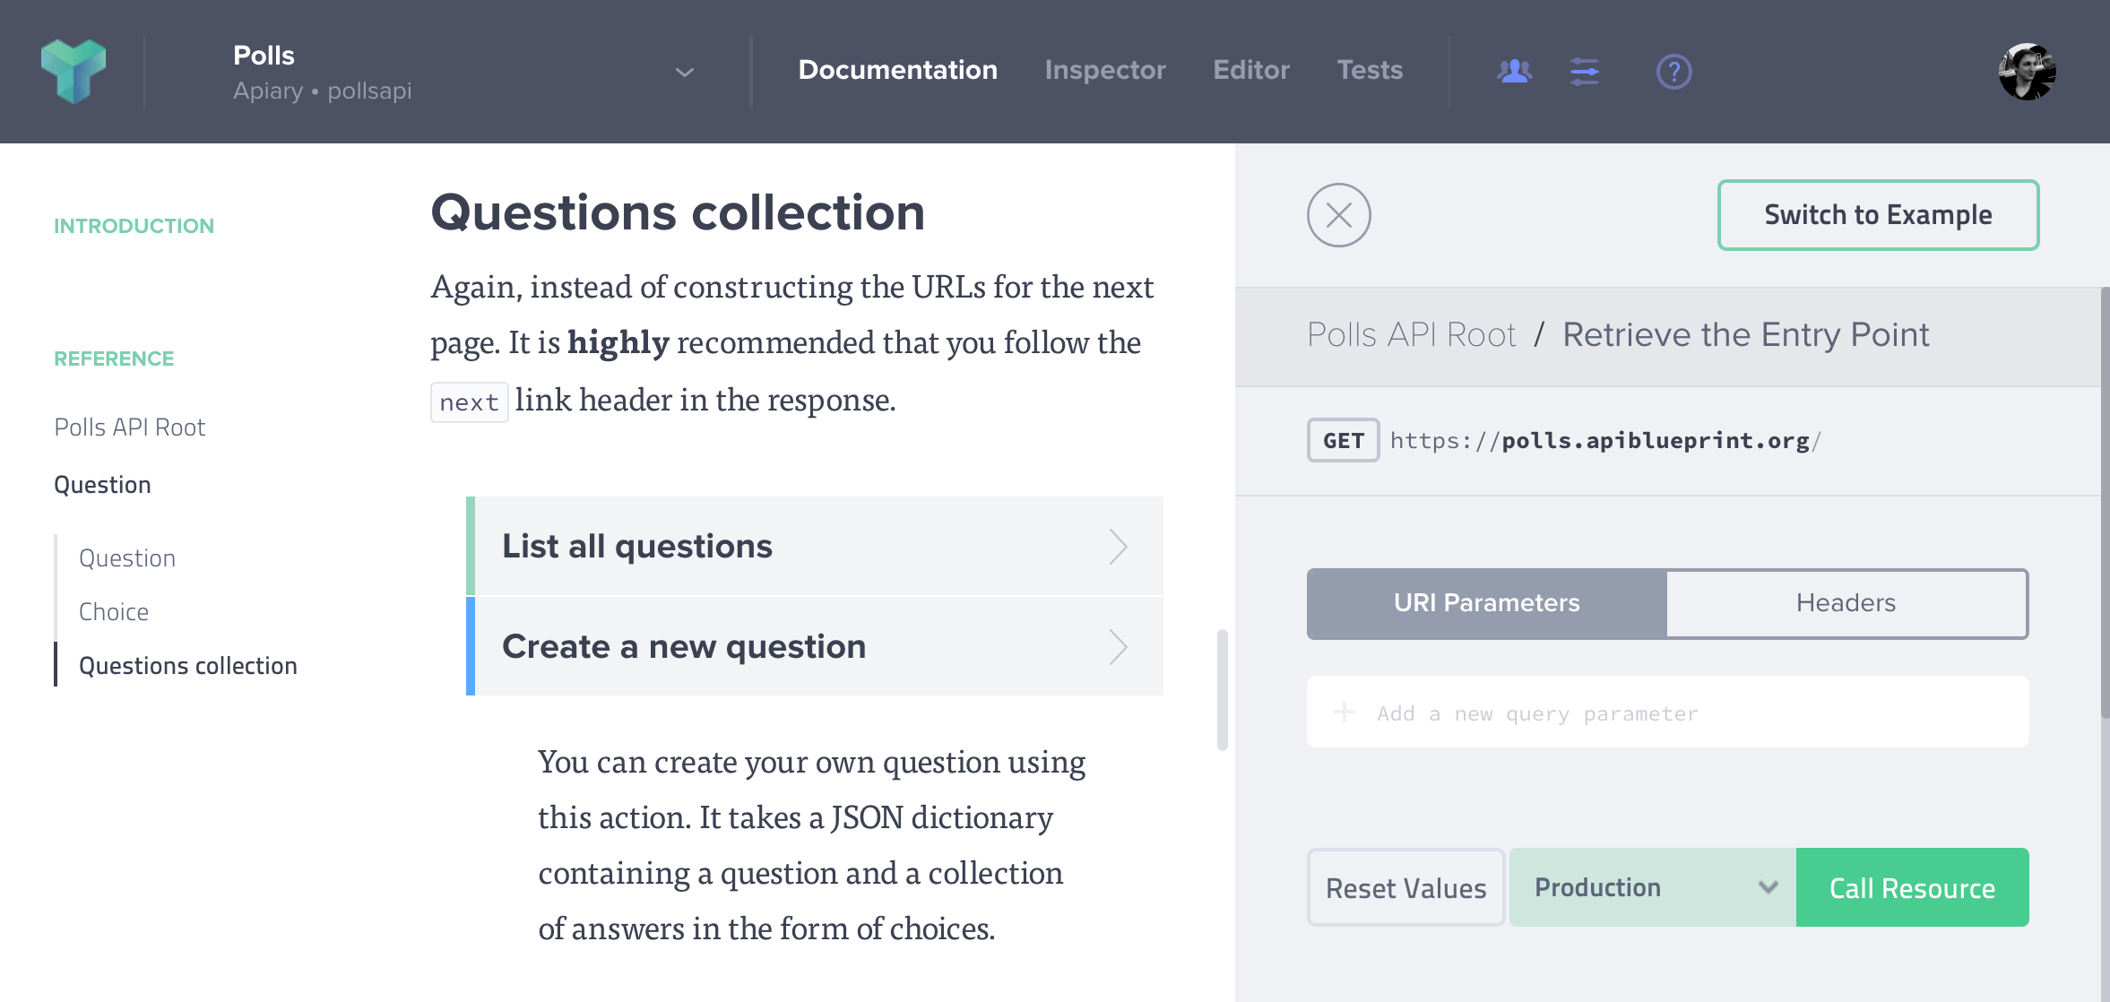The image size is (2110, 1002).
Task: Close the console panel with the X icon
Action: point(1340,215)
